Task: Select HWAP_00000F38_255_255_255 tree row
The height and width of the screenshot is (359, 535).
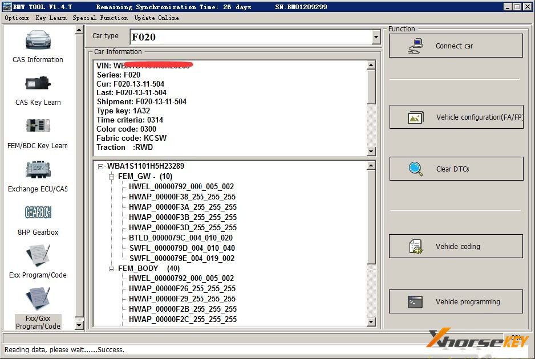Action: coord(182,197)
